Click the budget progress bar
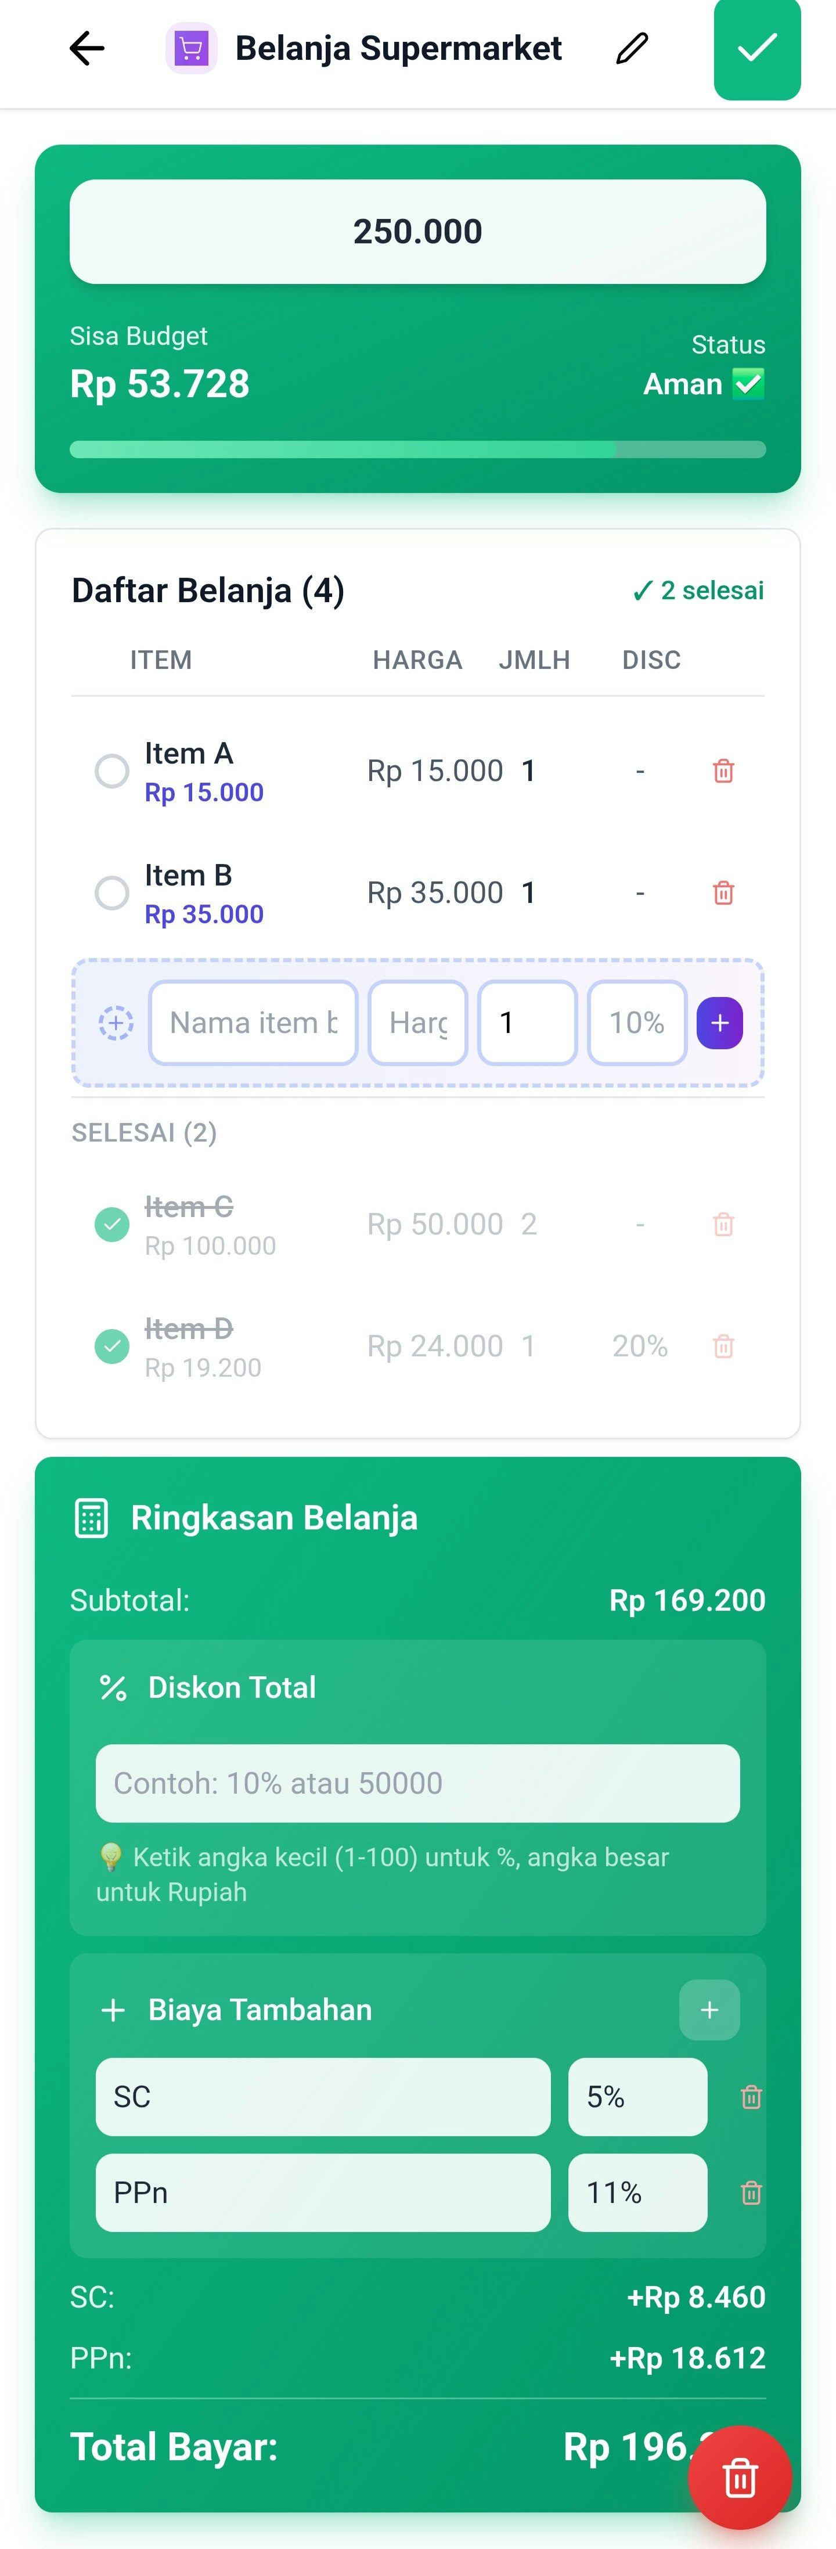Viewport: 836px width, 2549px height. (417, 449)
